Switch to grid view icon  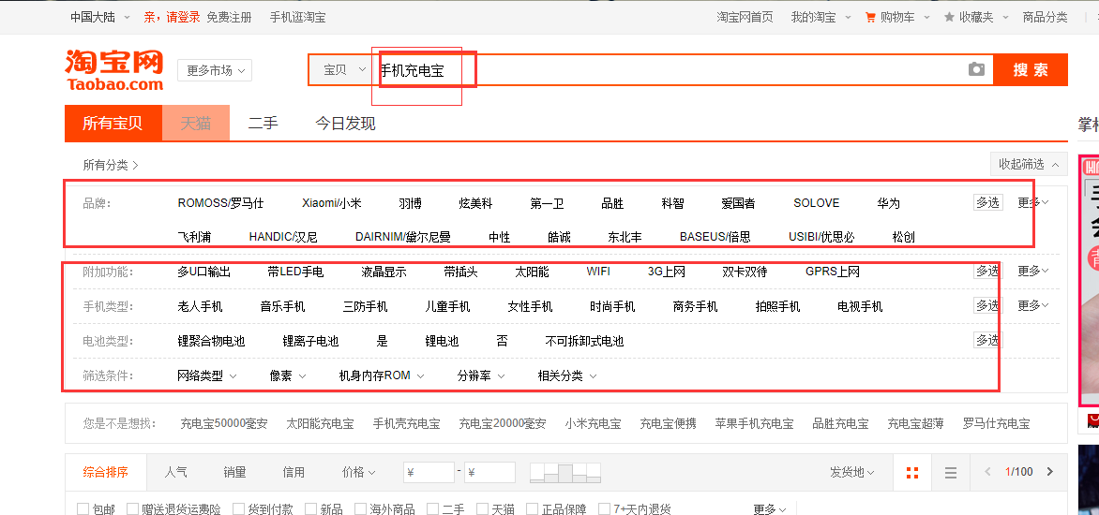911,472
